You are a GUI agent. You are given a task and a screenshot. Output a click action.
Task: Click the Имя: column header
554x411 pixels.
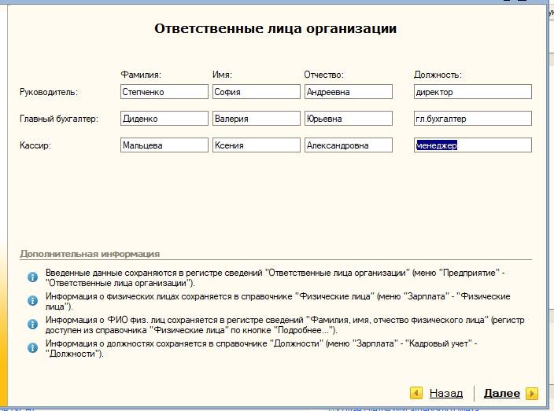222,75
